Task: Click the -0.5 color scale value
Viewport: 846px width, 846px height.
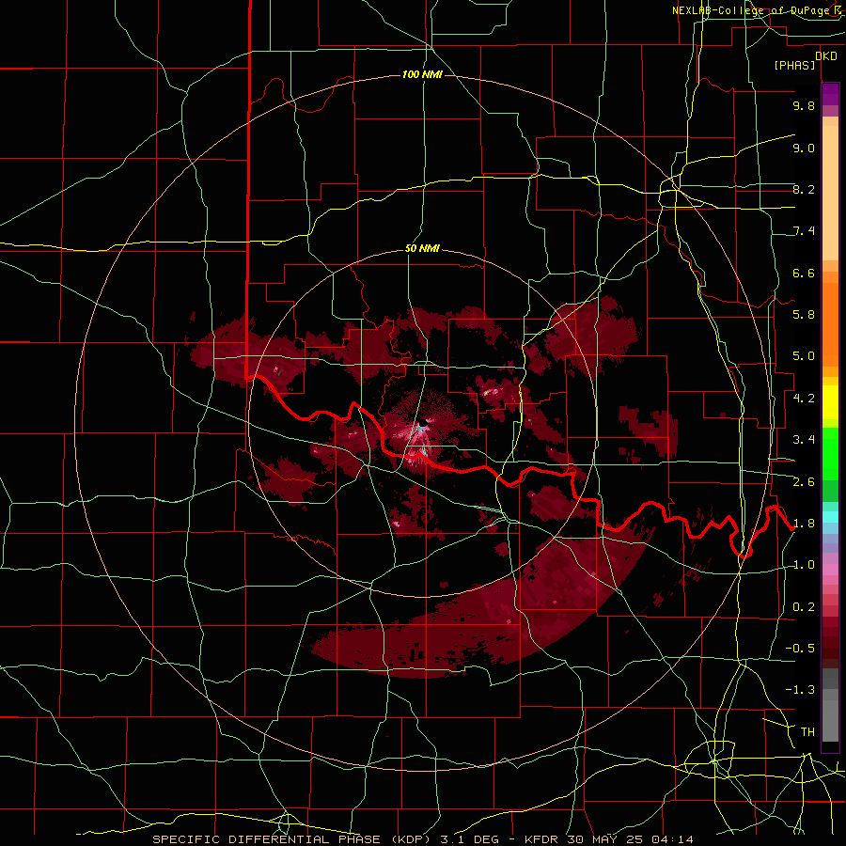Action: click(x=800, y=649)
